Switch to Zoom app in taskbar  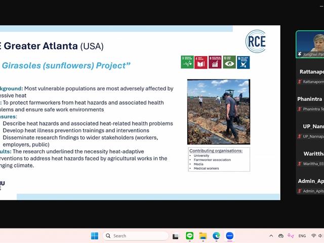pyautogui.click(x=229, y=236)
